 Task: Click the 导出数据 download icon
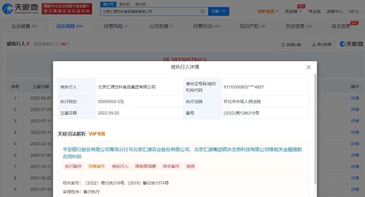pos(314,44)
